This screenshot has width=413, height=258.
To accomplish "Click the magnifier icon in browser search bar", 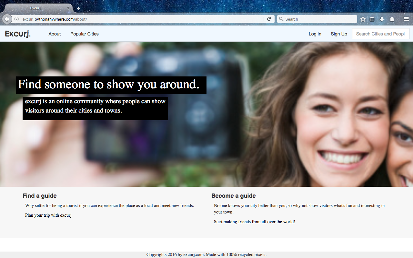I will click(281, 19).
